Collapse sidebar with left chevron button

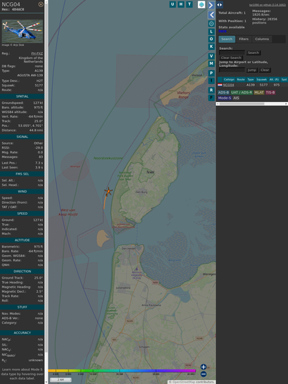[x=211, y=15]
